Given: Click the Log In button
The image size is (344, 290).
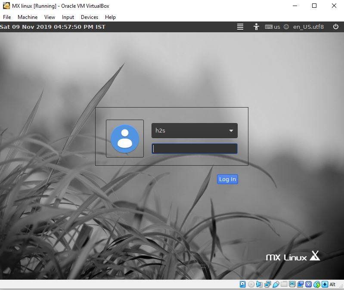Looking at the screenshot, I should click(227, 179).
